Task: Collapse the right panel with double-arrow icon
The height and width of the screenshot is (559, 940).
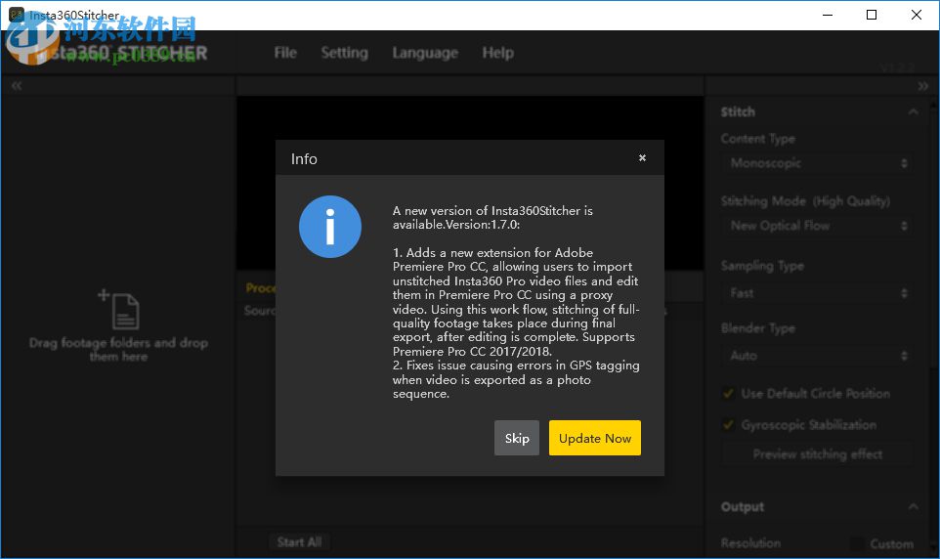Action: pos(922,86)
